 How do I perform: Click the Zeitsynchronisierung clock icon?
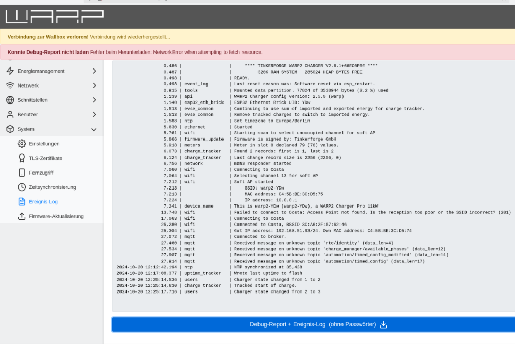[22, 187]
